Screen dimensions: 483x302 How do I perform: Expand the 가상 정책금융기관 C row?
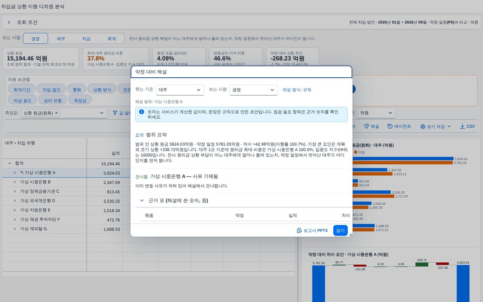tap(14, 191)
